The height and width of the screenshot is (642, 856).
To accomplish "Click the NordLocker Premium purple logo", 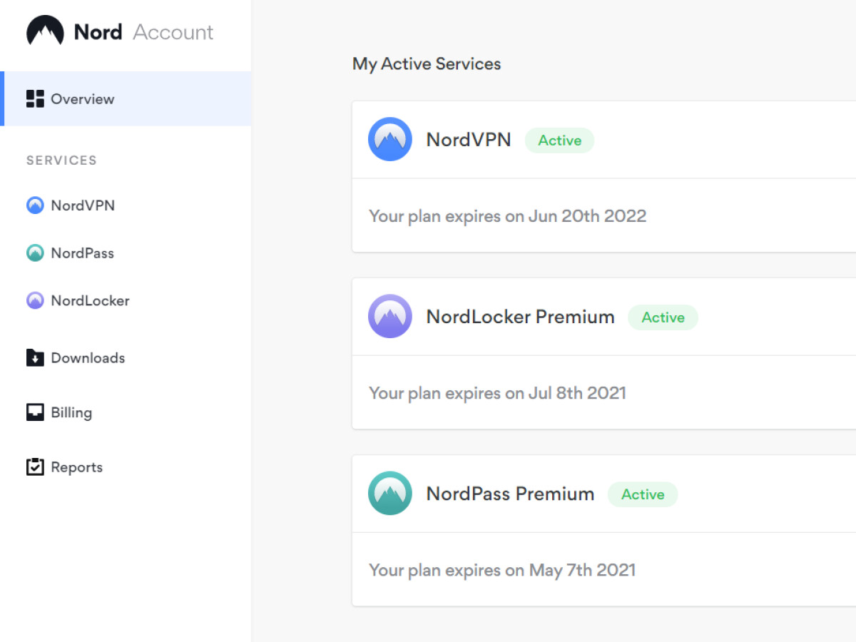I will pyautogui.click(x=389, y=315).
